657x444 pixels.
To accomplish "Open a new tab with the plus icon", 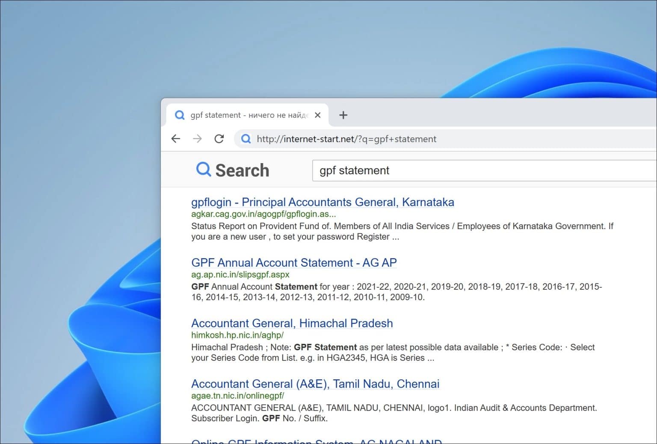I will [343, 115].
